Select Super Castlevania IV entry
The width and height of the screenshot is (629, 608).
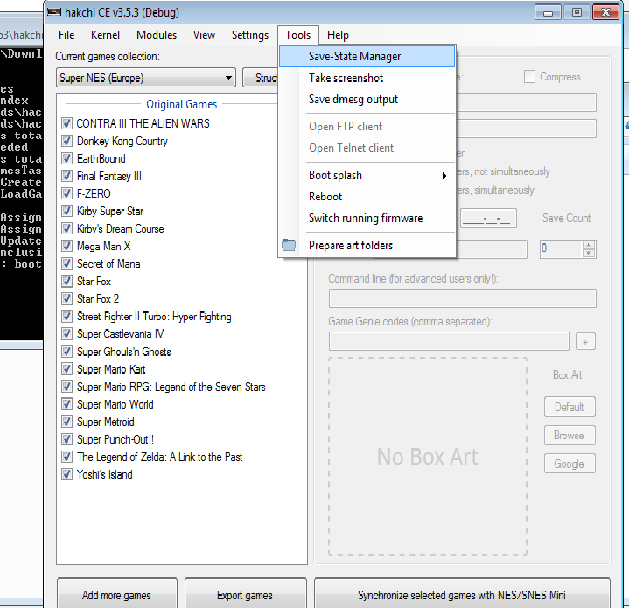tap(121, 334)
